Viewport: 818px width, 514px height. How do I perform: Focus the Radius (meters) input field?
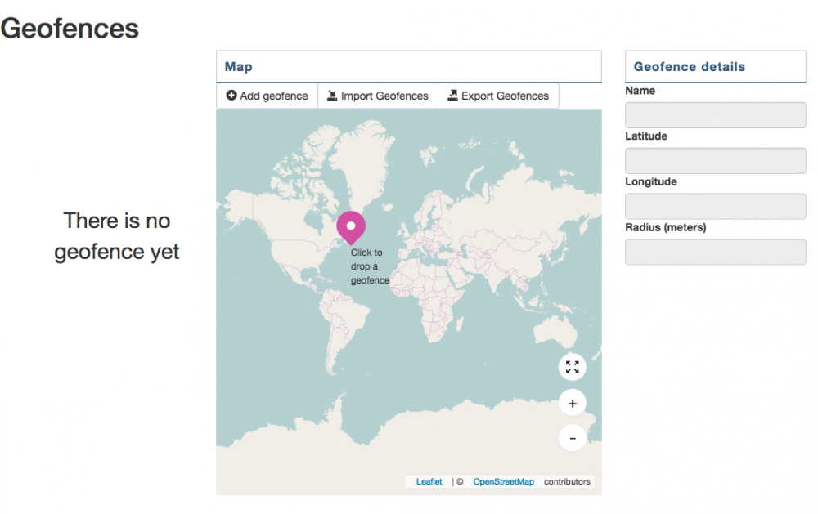tap(715, 252)
